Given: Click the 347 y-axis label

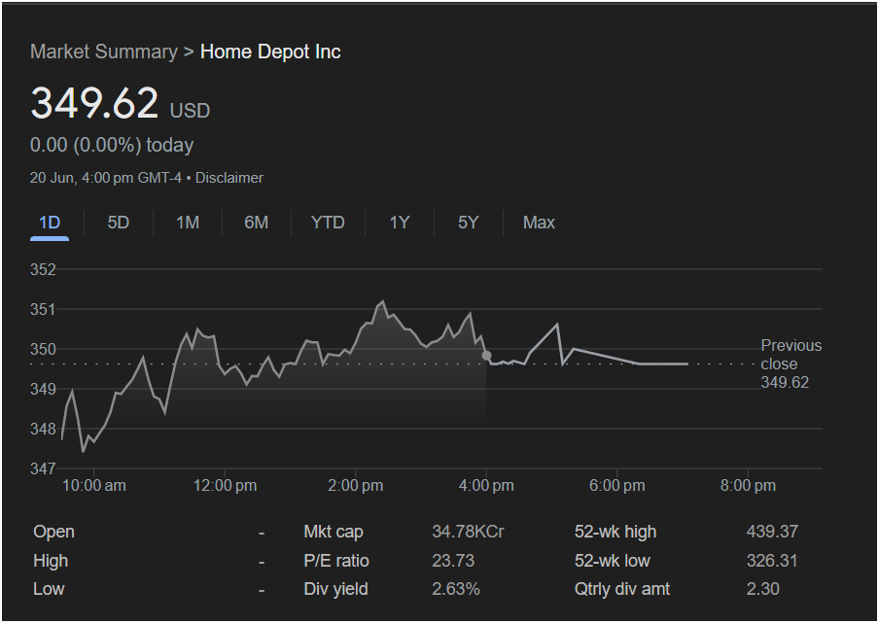Looking at the screenshot, I should click(x=43, y=468).
